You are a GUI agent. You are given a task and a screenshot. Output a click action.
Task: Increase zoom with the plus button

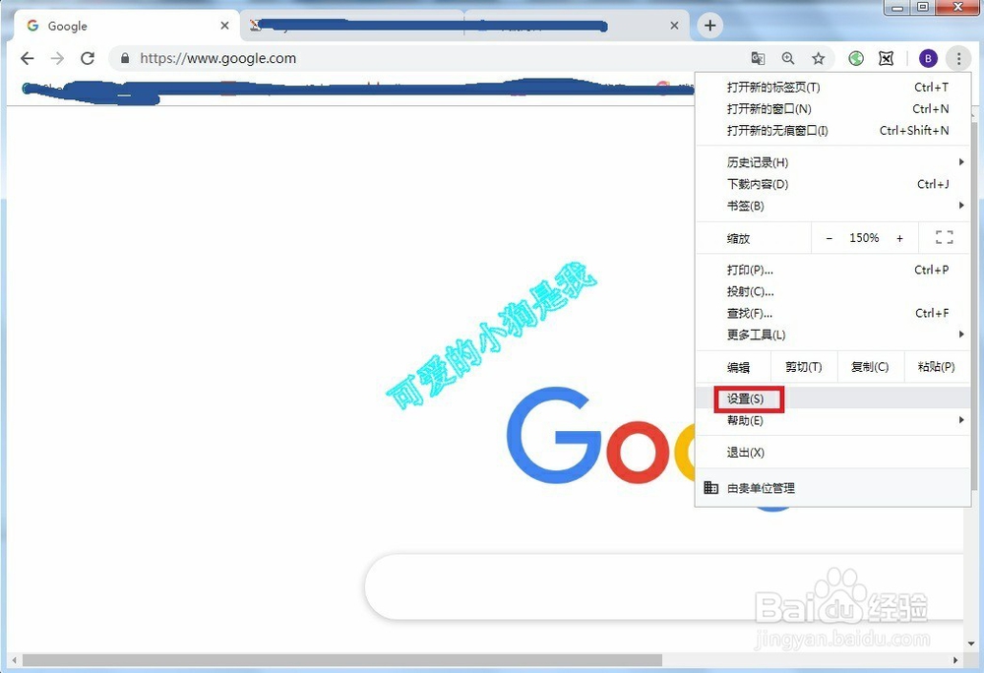(899, 238)
